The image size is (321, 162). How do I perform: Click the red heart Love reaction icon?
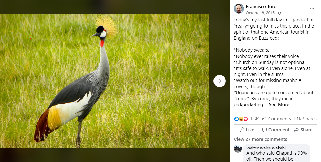pos(245,119)
